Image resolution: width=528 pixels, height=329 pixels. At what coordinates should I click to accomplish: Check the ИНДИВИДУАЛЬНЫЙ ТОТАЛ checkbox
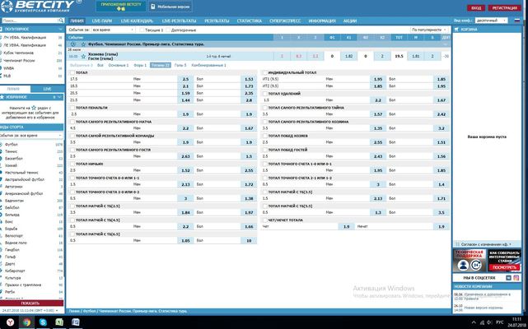point(264,72)
